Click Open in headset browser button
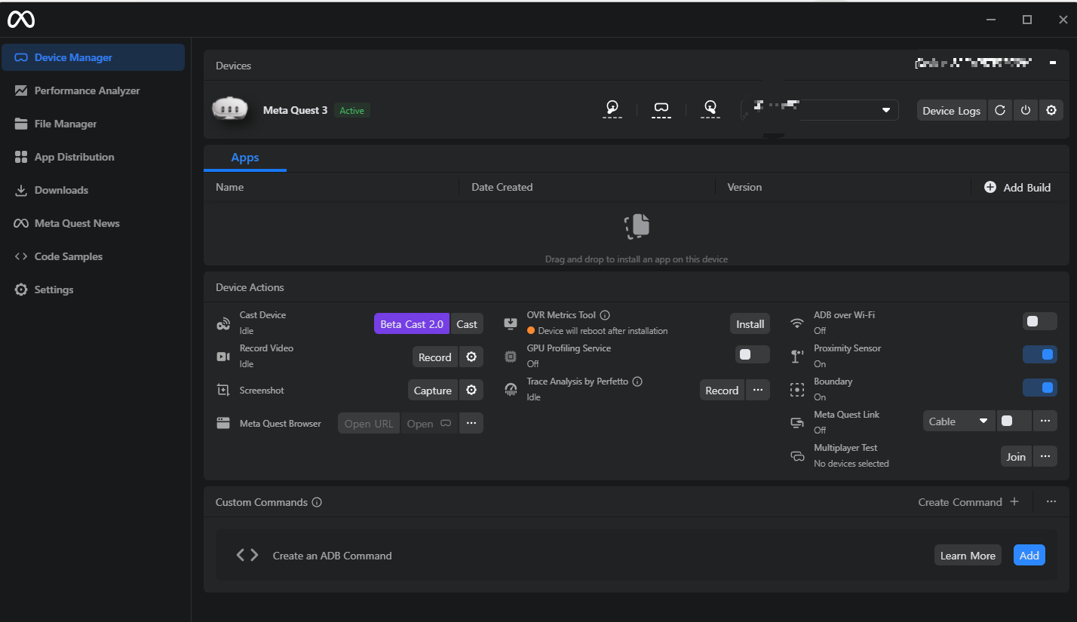This screenshot has width=1077, height=622. (429, 424)
